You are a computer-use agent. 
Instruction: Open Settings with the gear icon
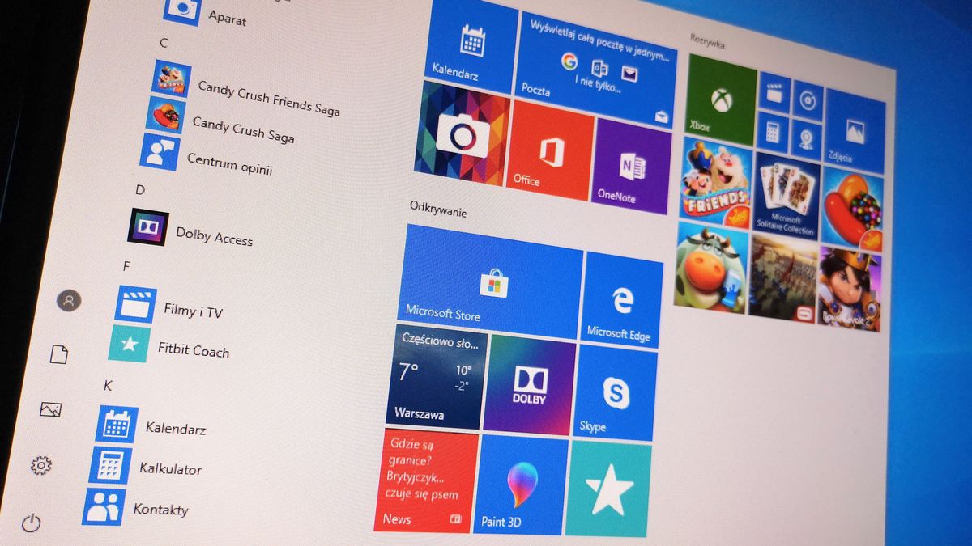pos(40,465)
